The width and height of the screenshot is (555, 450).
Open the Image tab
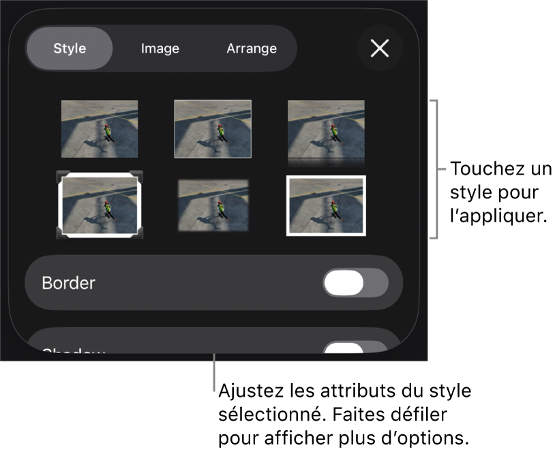pos(160,48)
